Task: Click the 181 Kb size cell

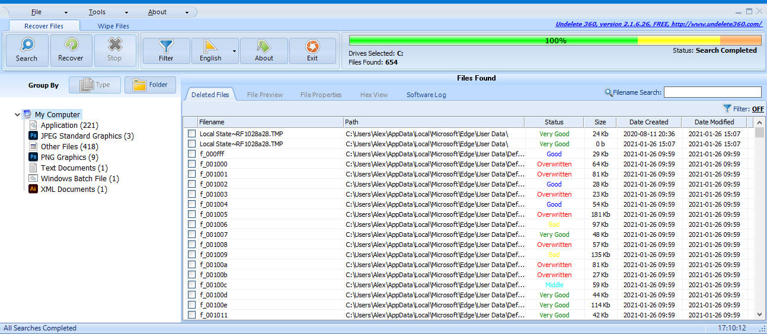Action: click(x=600, y=214)
